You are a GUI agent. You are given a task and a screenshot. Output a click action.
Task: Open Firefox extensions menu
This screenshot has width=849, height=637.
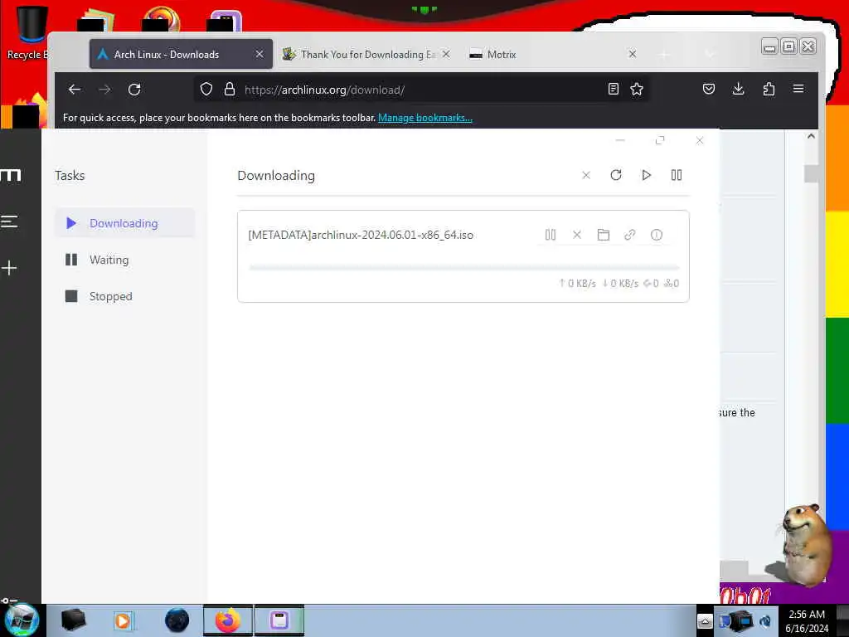pos(769,89)
